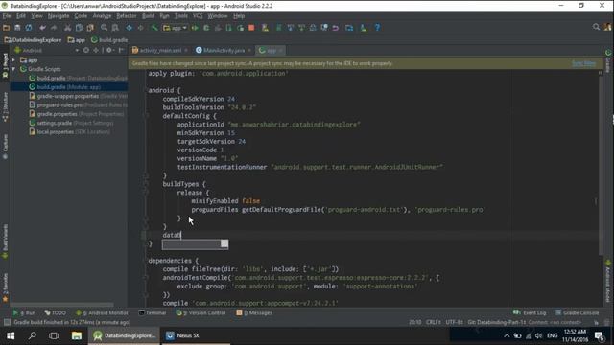Viewport: 614px width, 345px height.
Task: Click the Save All toolbar icon
Action: pyautogui.click(x=17, y=28)
